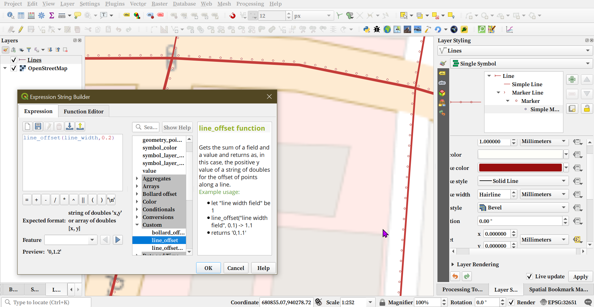Screen dimensions: 594x307
Task: Remove layer icon in Layers panel
Action: tap(65, 50)
